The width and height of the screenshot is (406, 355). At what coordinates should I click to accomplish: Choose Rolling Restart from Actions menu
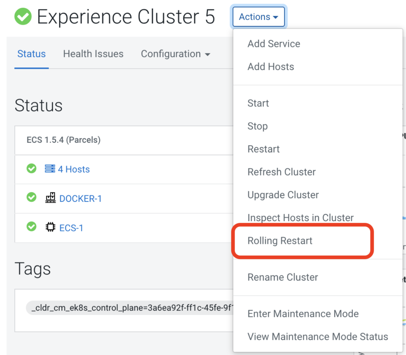[280, 241]
